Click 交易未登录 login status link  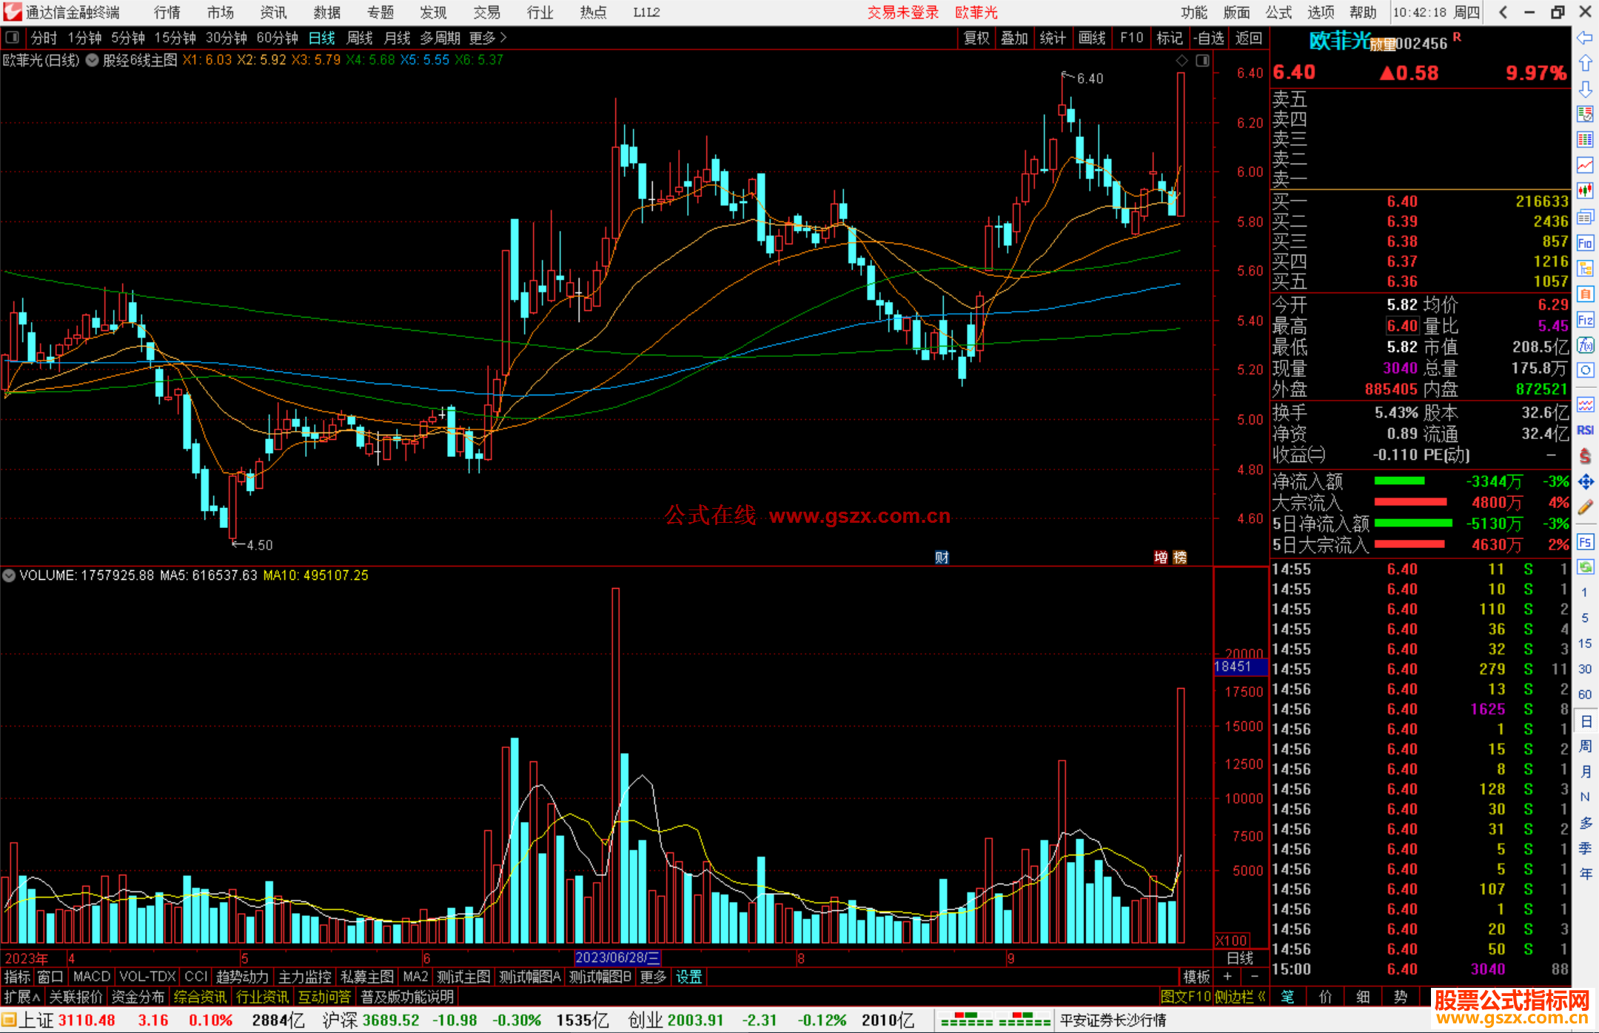[x=903, y=13]
